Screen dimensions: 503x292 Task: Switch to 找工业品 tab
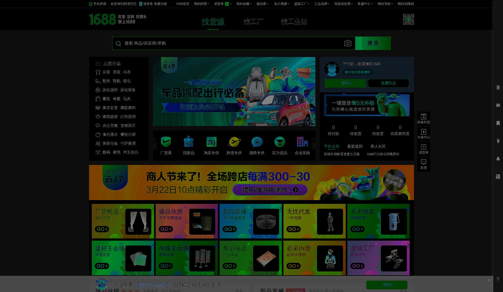[294, 22]
